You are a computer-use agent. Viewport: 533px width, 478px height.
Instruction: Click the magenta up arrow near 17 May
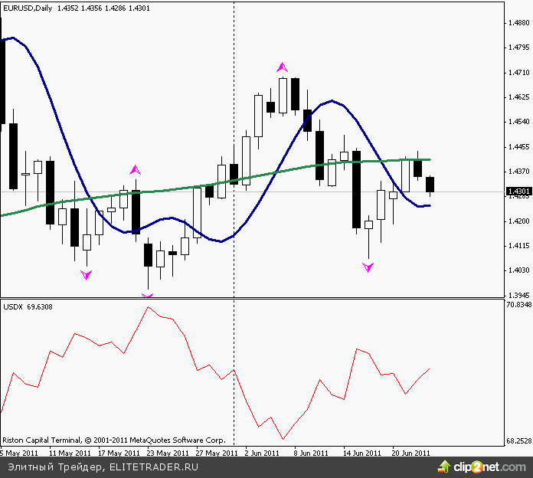[136, 169]
